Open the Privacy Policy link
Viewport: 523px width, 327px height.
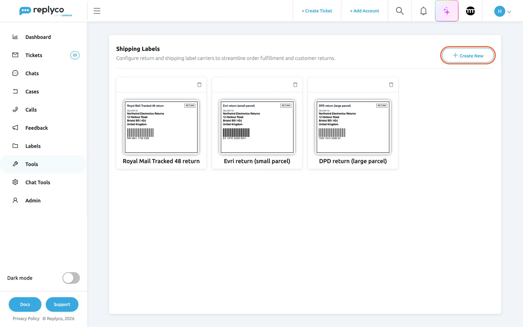point(26,319)
